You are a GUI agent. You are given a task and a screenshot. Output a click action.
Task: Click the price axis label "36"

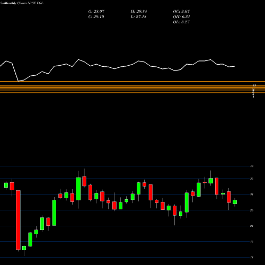click(252, 179)
